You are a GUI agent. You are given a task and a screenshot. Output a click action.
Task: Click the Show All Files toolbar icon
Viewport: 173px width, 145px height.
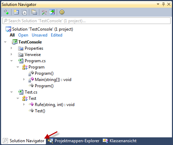(34, 12)
